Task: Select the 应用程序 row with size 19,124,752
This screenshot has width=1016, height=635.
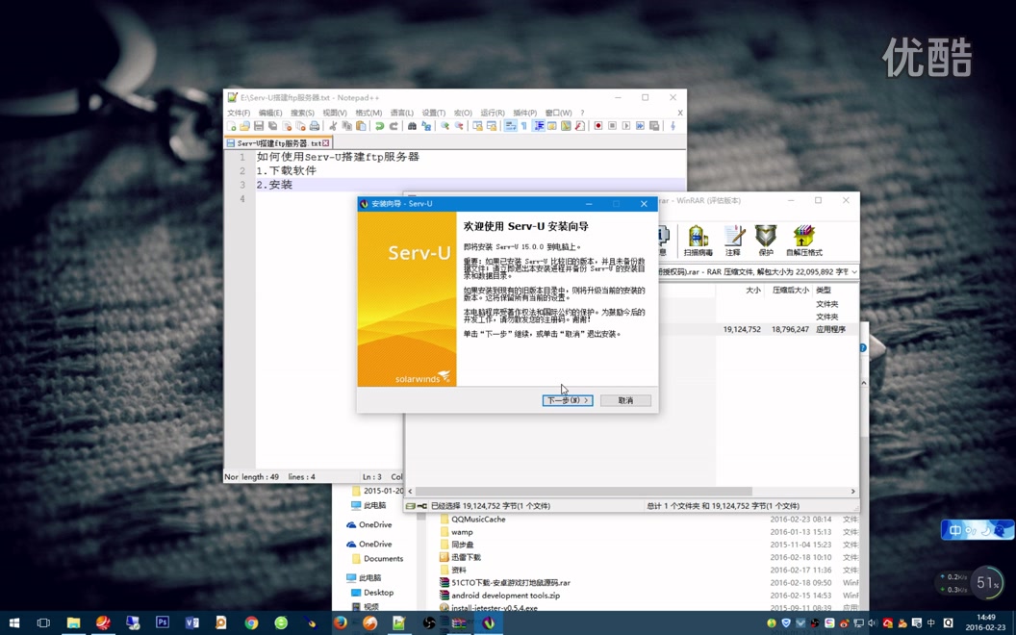Action: (x=758, y=329)
